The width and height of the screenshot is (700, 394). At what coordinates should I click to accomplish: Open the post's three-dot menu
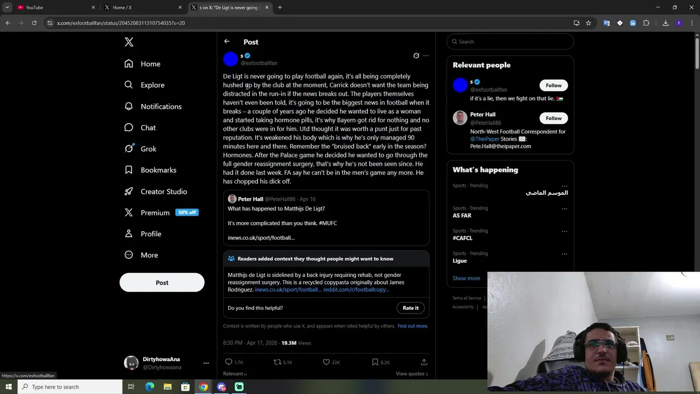tap(426, 56)
